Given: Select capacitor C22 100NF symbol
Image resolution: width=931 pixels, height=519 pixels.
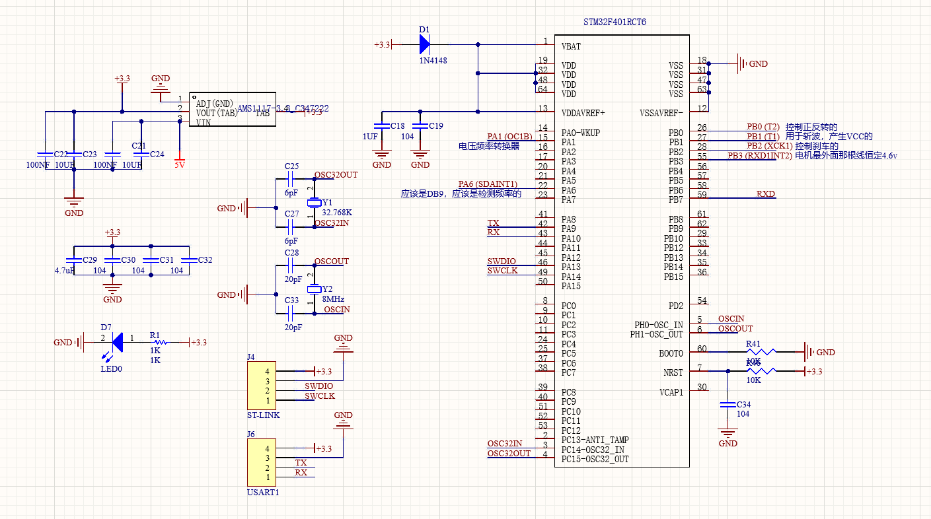Looking at the screenshot, I should tap(45, 154).
